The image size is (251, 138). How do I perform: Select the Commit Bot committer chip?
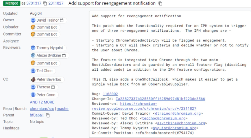click(45, 34)
